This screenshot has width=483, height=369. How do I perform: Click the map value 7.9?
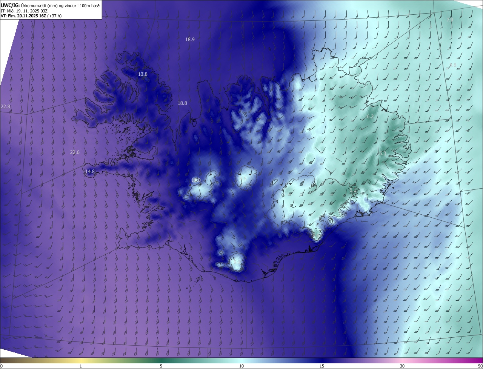449,20
